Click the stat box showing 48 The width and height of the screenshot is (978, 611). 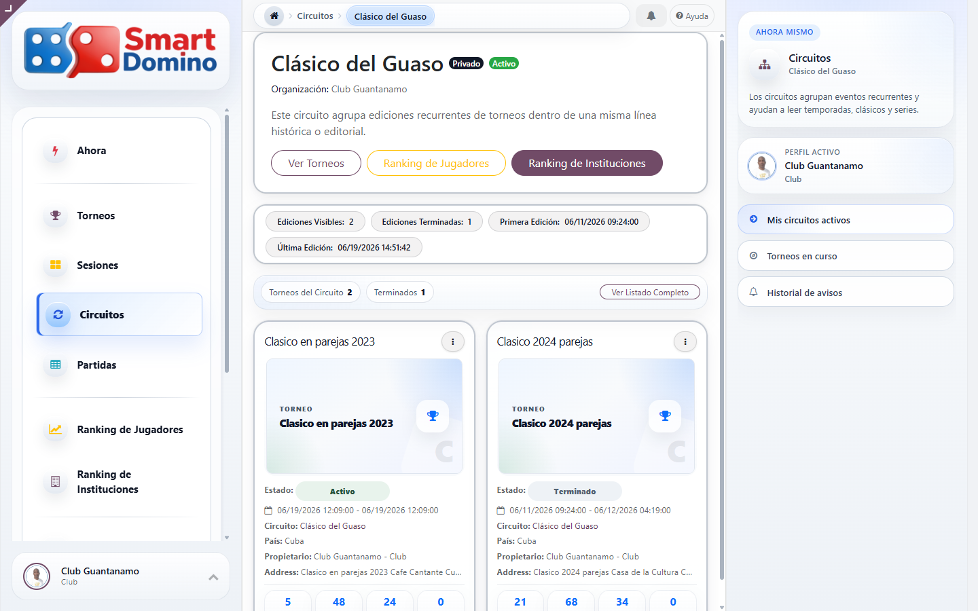pyautogui.click(x=339, y=601)
